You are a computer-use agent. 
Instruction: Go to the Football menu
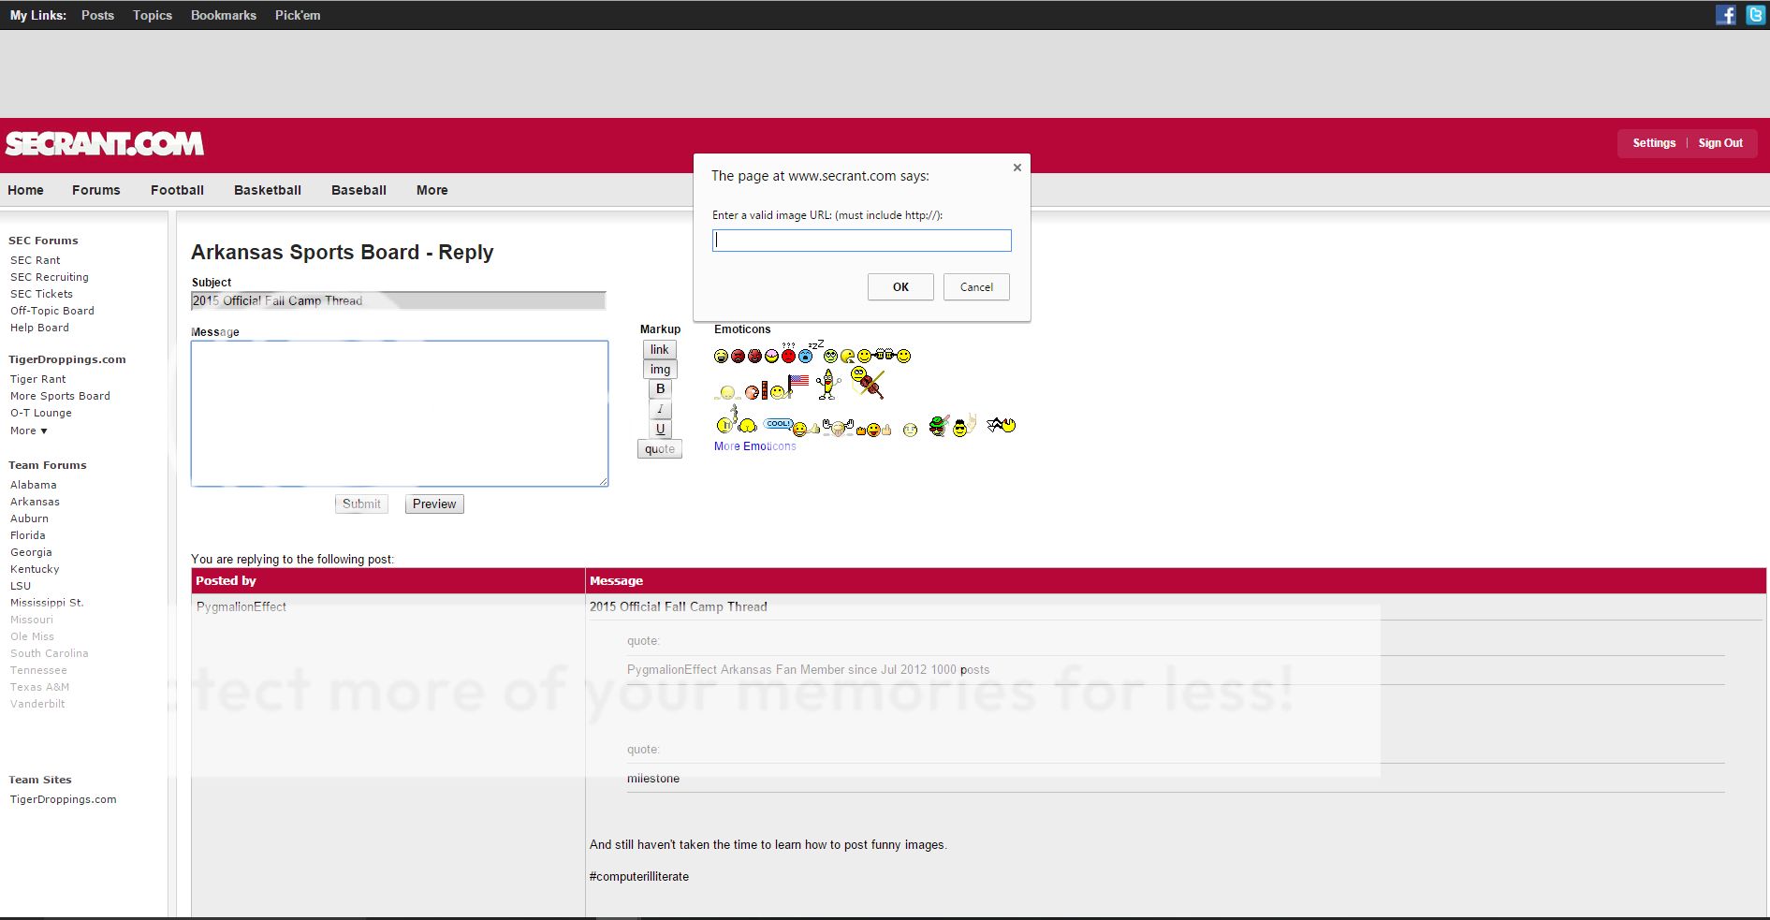click(177, 190)
